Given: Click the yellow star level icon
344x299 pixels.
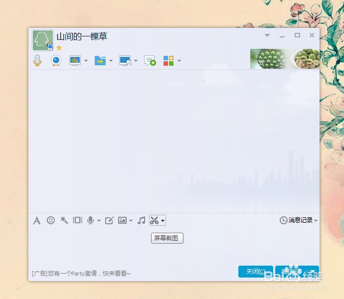Looking at the screenshot, I should click(59, 48).
